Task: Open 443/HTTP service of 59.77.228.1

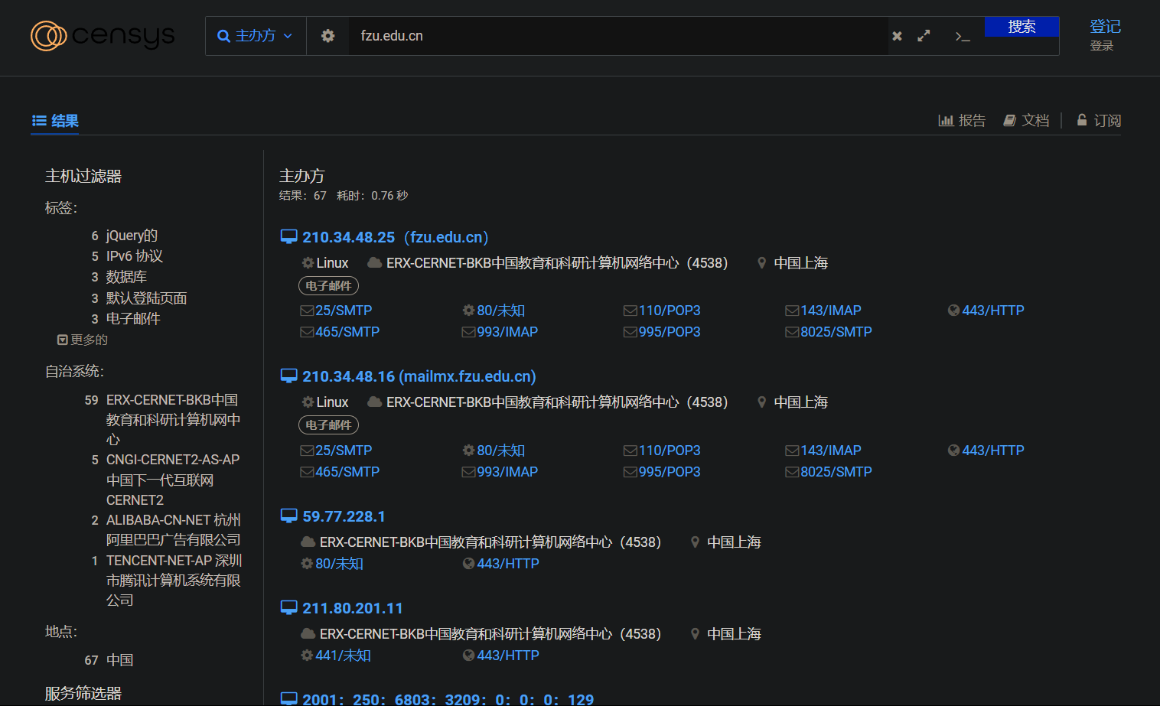Action: coord(501,564)
